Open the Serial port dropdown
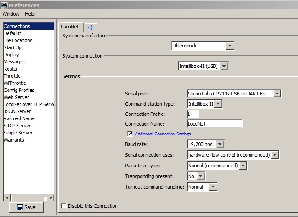Viewport: 298px width, 217px height. click(234, 94)
